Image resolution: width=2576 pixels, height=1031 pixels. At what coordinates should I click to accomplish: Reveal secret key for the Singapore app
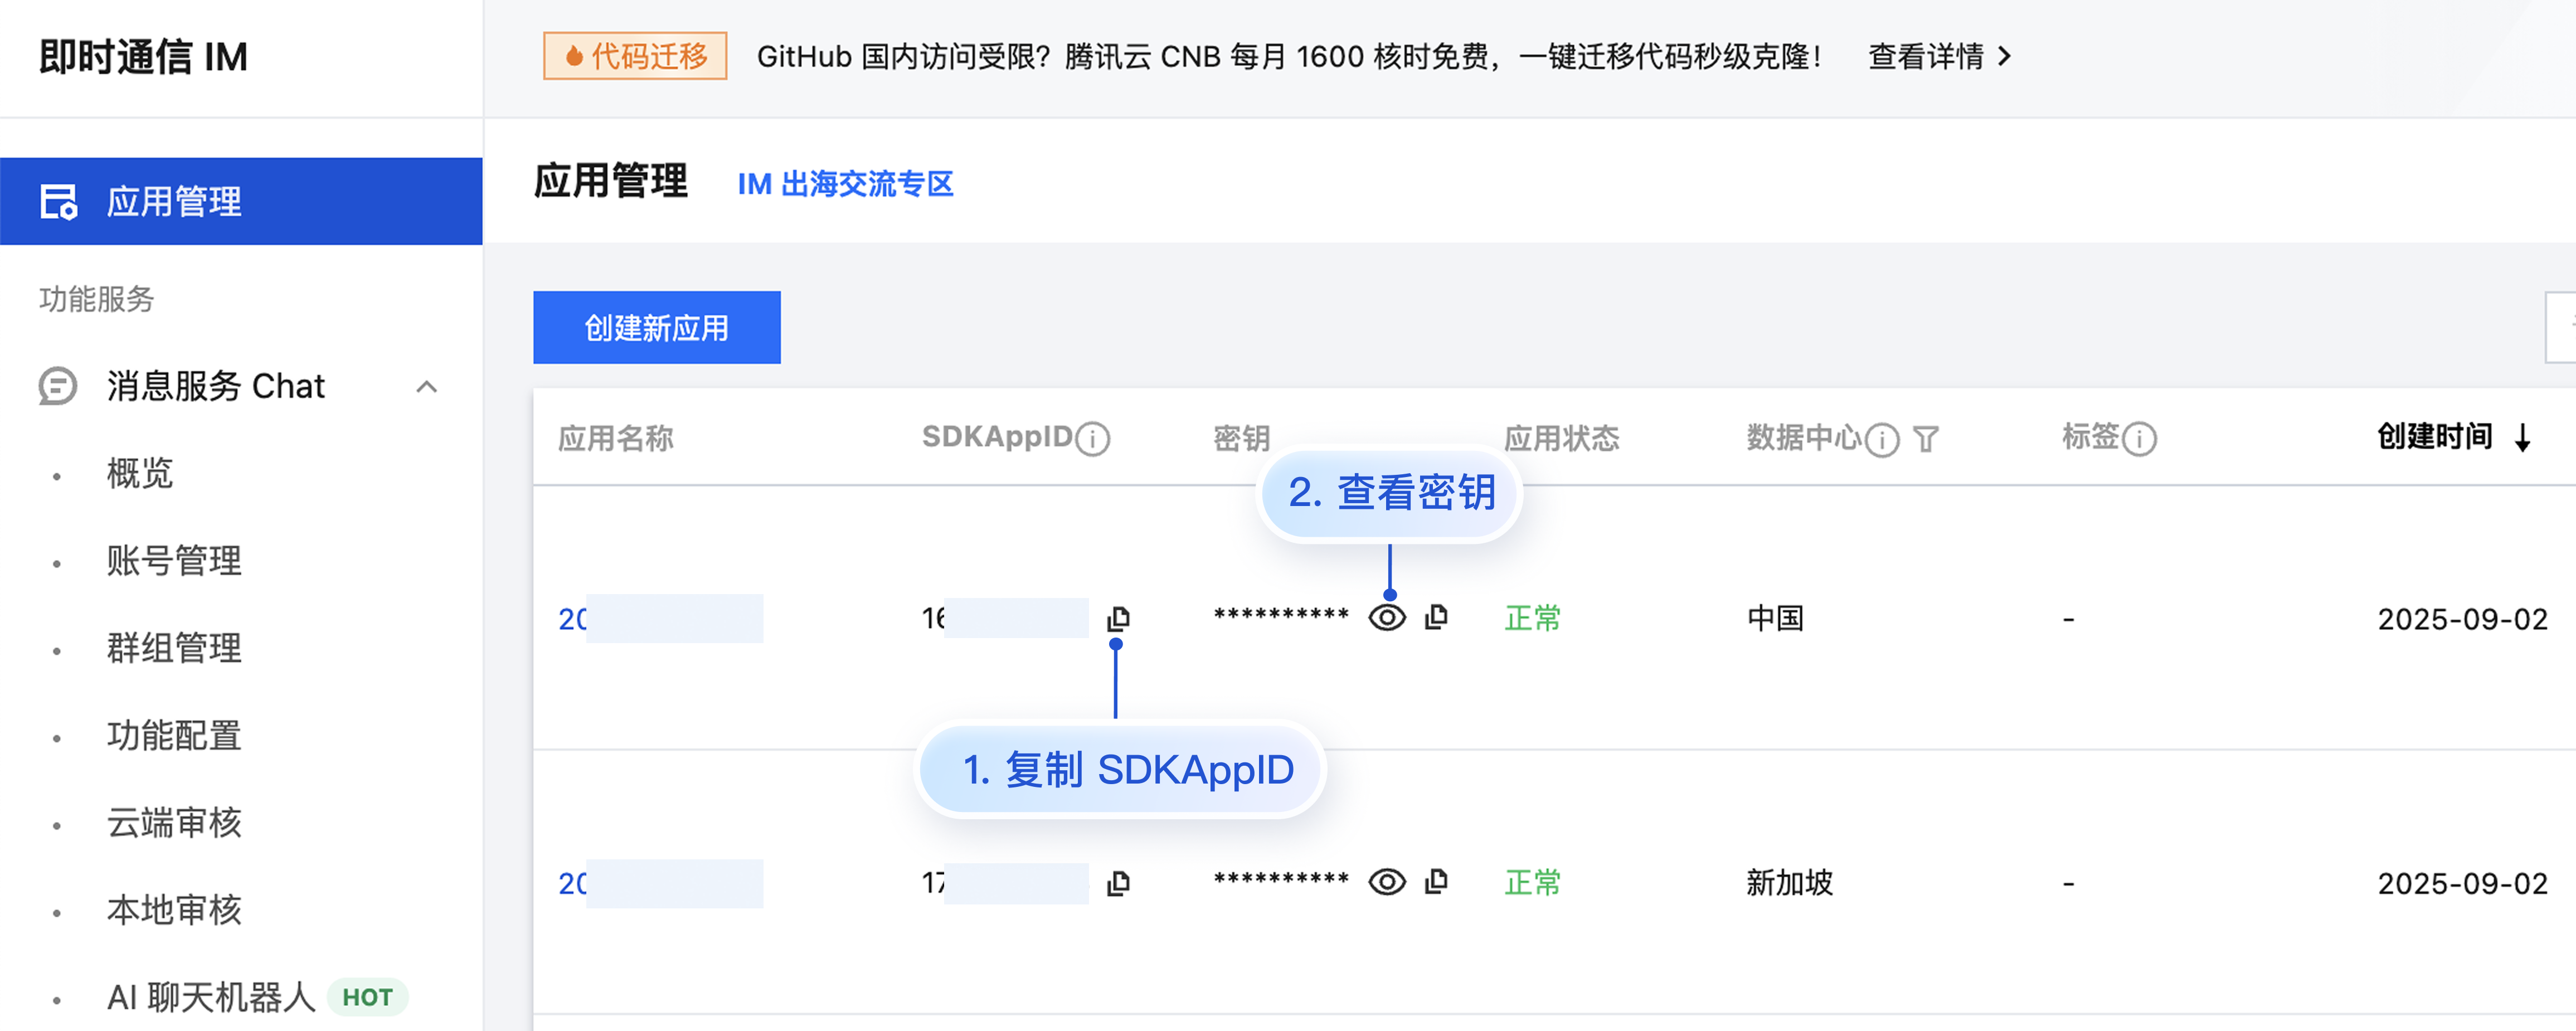point(1387,882)
